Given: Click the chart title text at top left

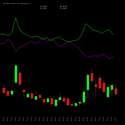Looking at the screenshot, I should (17, 4).
